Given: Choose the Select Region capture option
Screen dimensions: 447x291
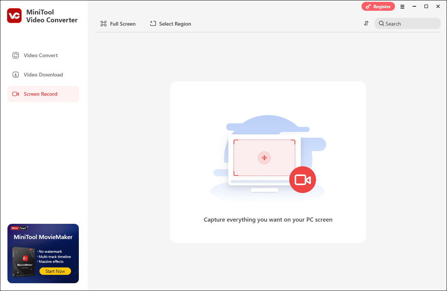Looking at the screenshot, I should tap(170, 24).
